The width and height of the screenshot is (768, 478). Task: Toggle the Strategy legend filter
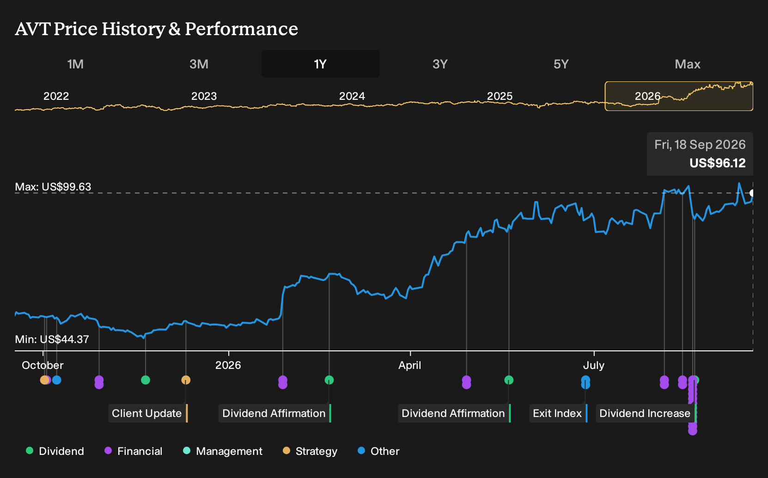pos(310,451)
